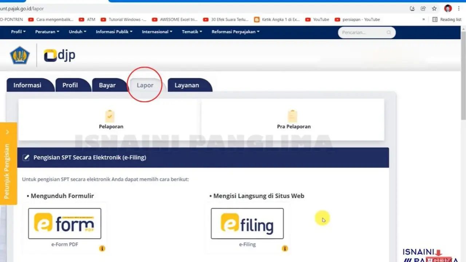The image size is (466, 262).
Task: Click the yellow cursor highlight circle
Action: pos(322,218)
